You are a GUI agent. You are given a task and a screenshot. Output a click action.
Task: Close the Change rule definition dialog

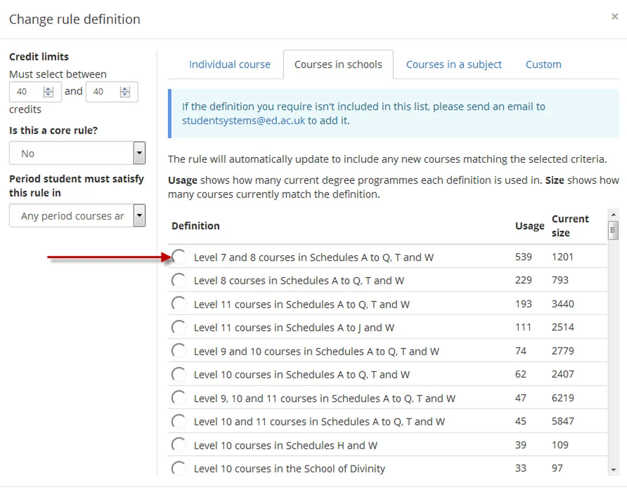coord(614,17)
